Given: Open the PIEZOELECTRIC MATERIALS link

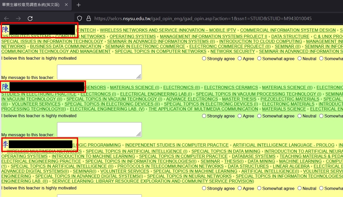Looking at the screenshot, I should pyautogui.click(x=290, y=99).
